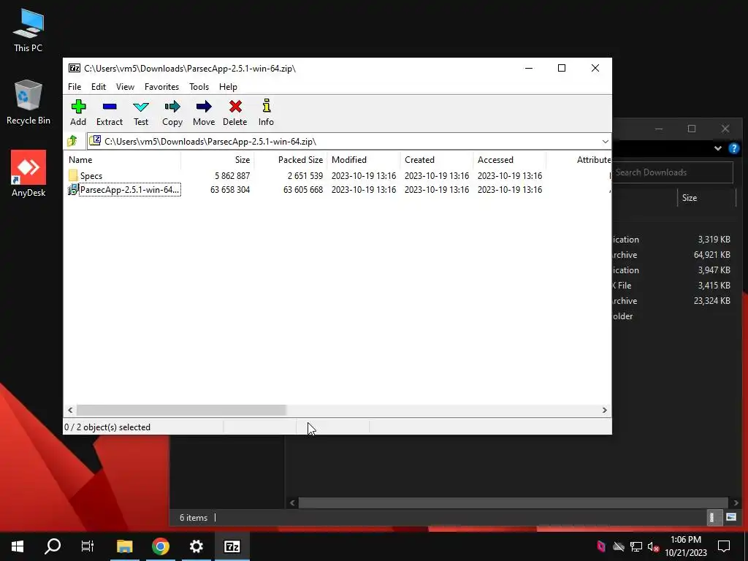Open Settings gear on taskbar
Viewport: 748px width, 561px height.
point(196,546)
